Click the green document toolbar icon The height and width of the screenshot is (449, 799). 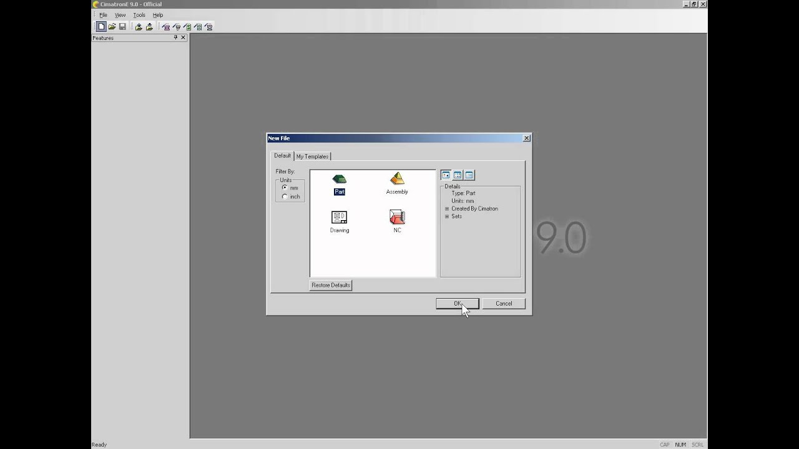pyautogui.click(x=187, y=27)
